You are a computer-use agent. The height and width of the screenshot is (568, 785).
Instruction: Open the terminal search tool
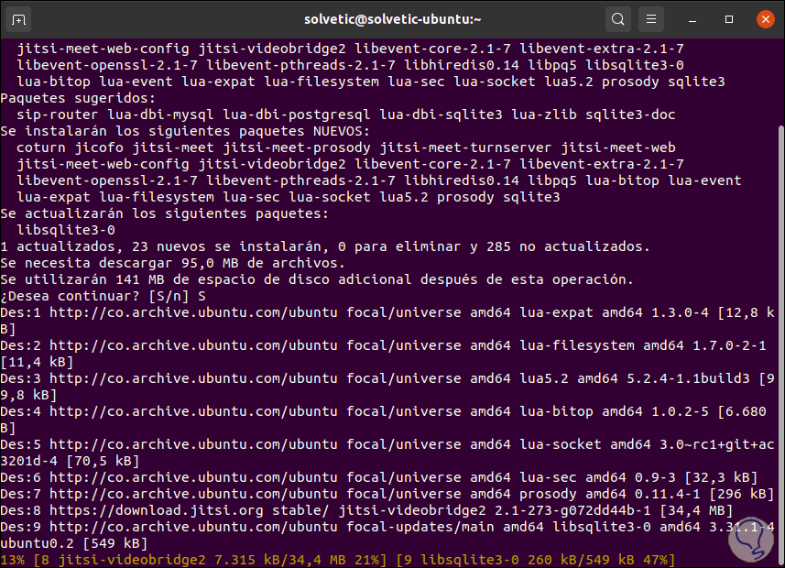[617, 19]
